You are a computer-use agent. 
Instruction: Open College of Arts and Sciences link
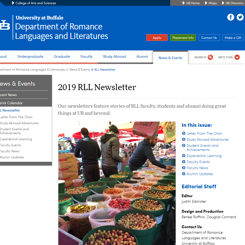[x=35, y=3]
